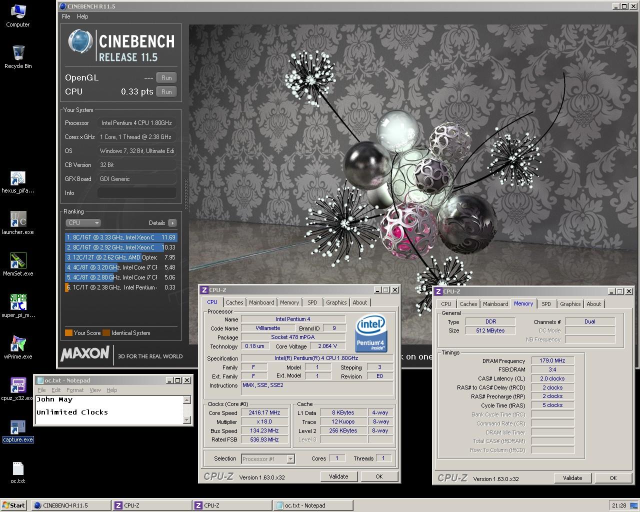The width and height of the screenshot is (640, 512).
Task: Click Validate in left CPU-Z window
Action: coord(338,476)
